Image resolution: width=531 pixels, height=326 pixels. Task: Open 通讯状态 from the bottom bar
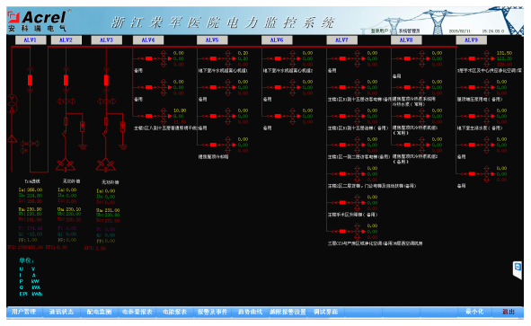point(61,312)
